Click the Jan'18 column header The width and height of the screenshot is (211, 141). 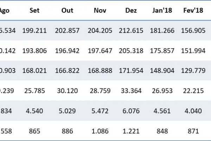pos(162,11)
